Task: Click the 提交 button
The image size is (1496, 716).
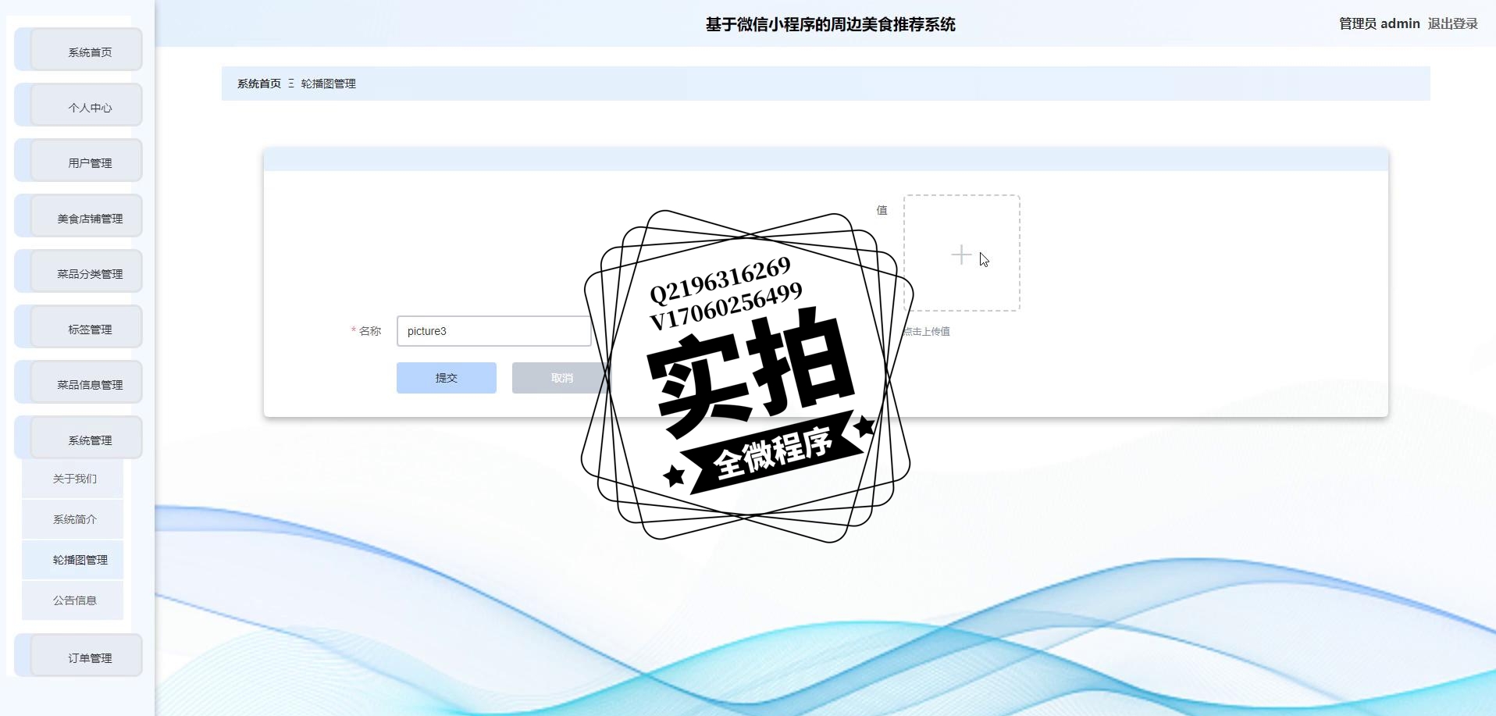Action: point(447,378)
